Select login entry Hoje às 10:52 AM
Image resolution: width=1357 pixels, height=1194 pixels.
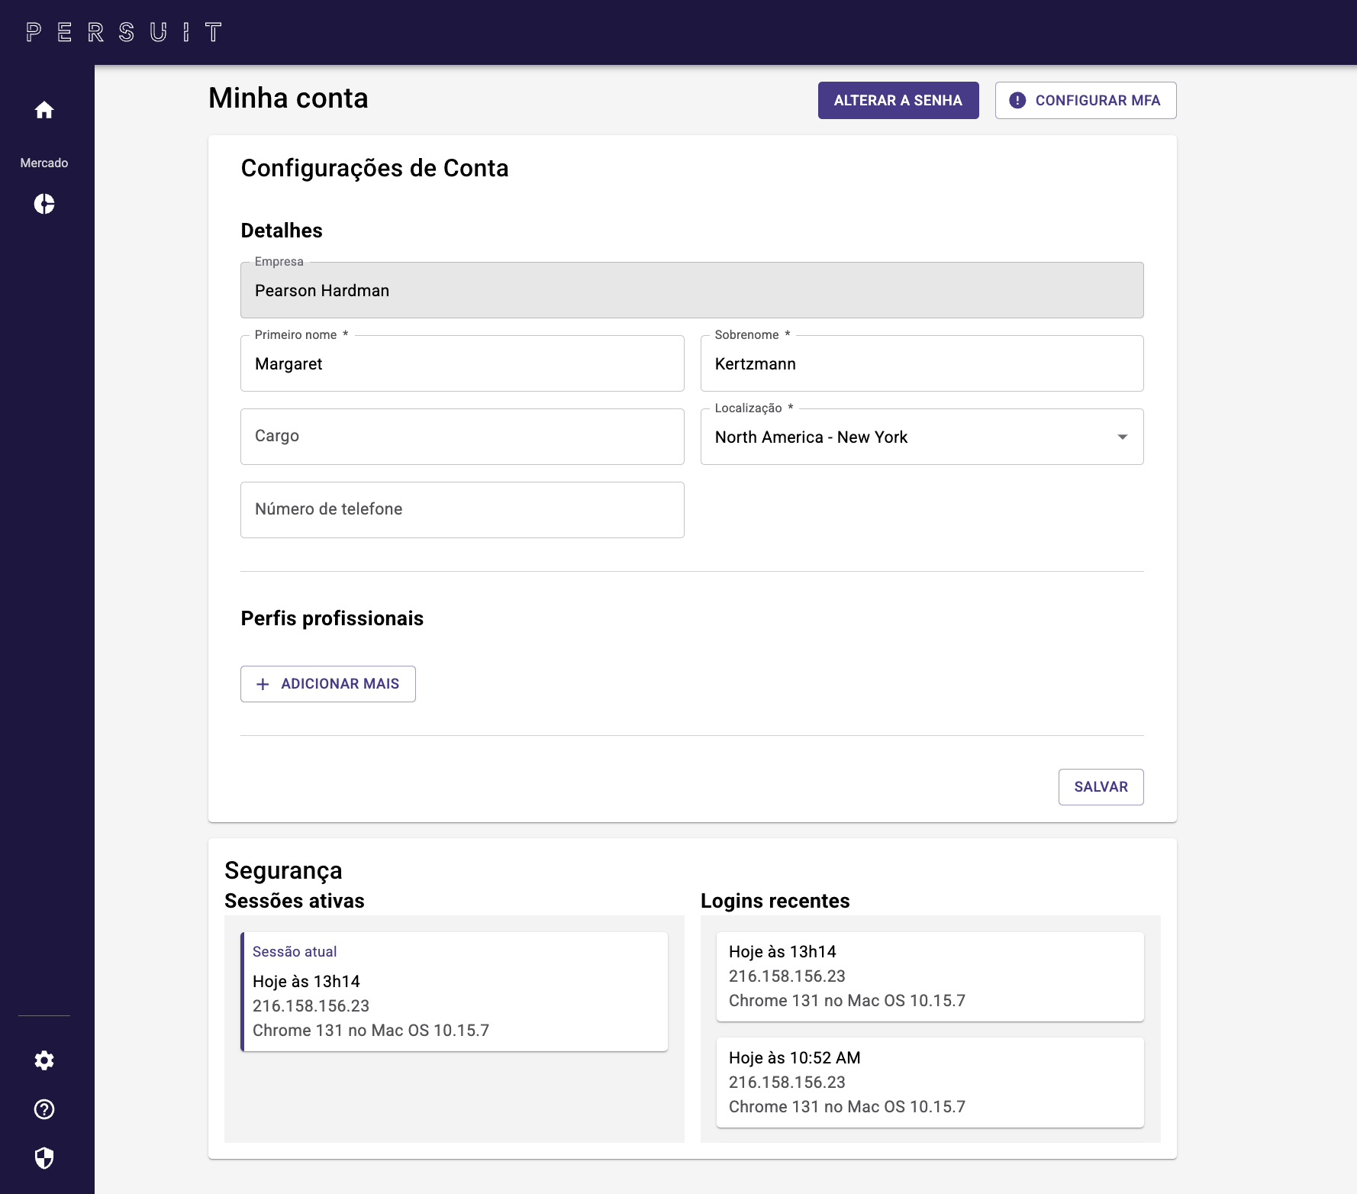[930, 1083]
